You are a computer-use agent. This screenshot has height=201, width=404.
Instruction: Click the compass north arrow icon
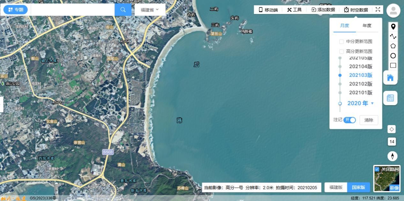tap(392, 156)
